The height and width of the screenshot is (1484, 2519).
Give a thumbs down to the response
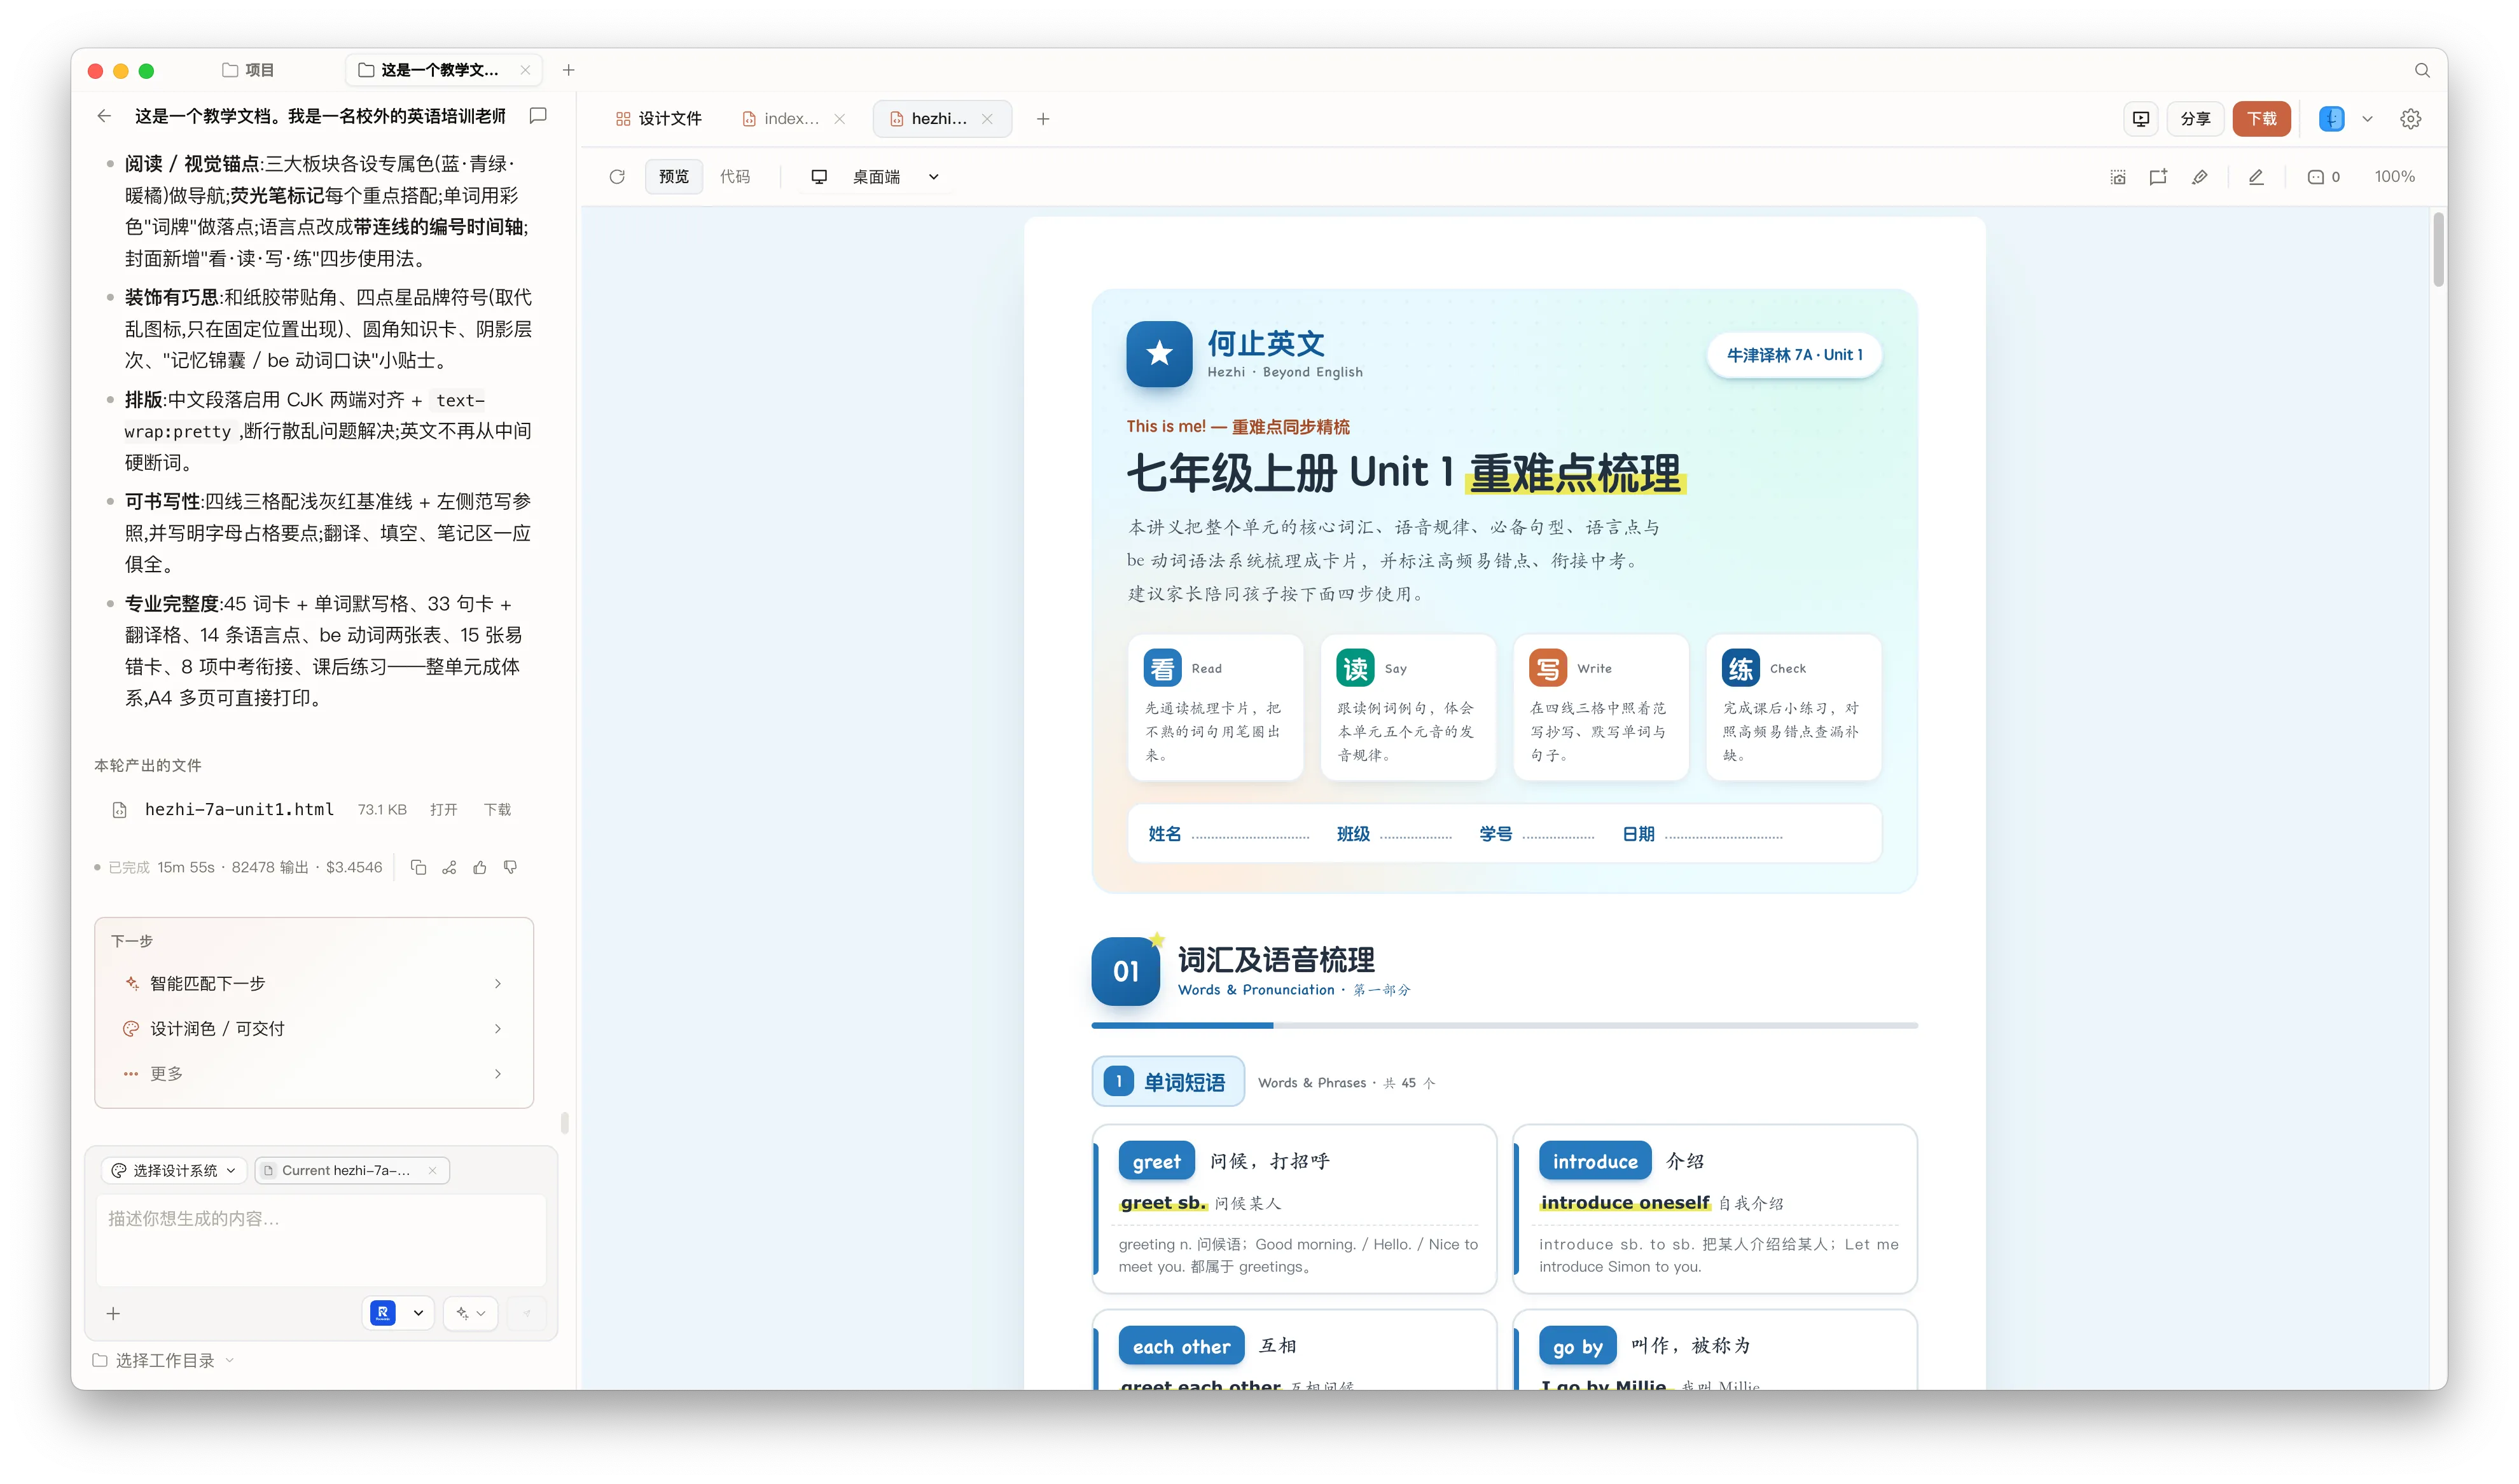click(x=510, y=867)
